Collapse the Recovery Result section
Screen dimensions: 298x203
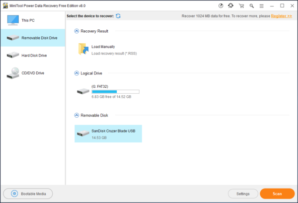[x=76, y=31]
